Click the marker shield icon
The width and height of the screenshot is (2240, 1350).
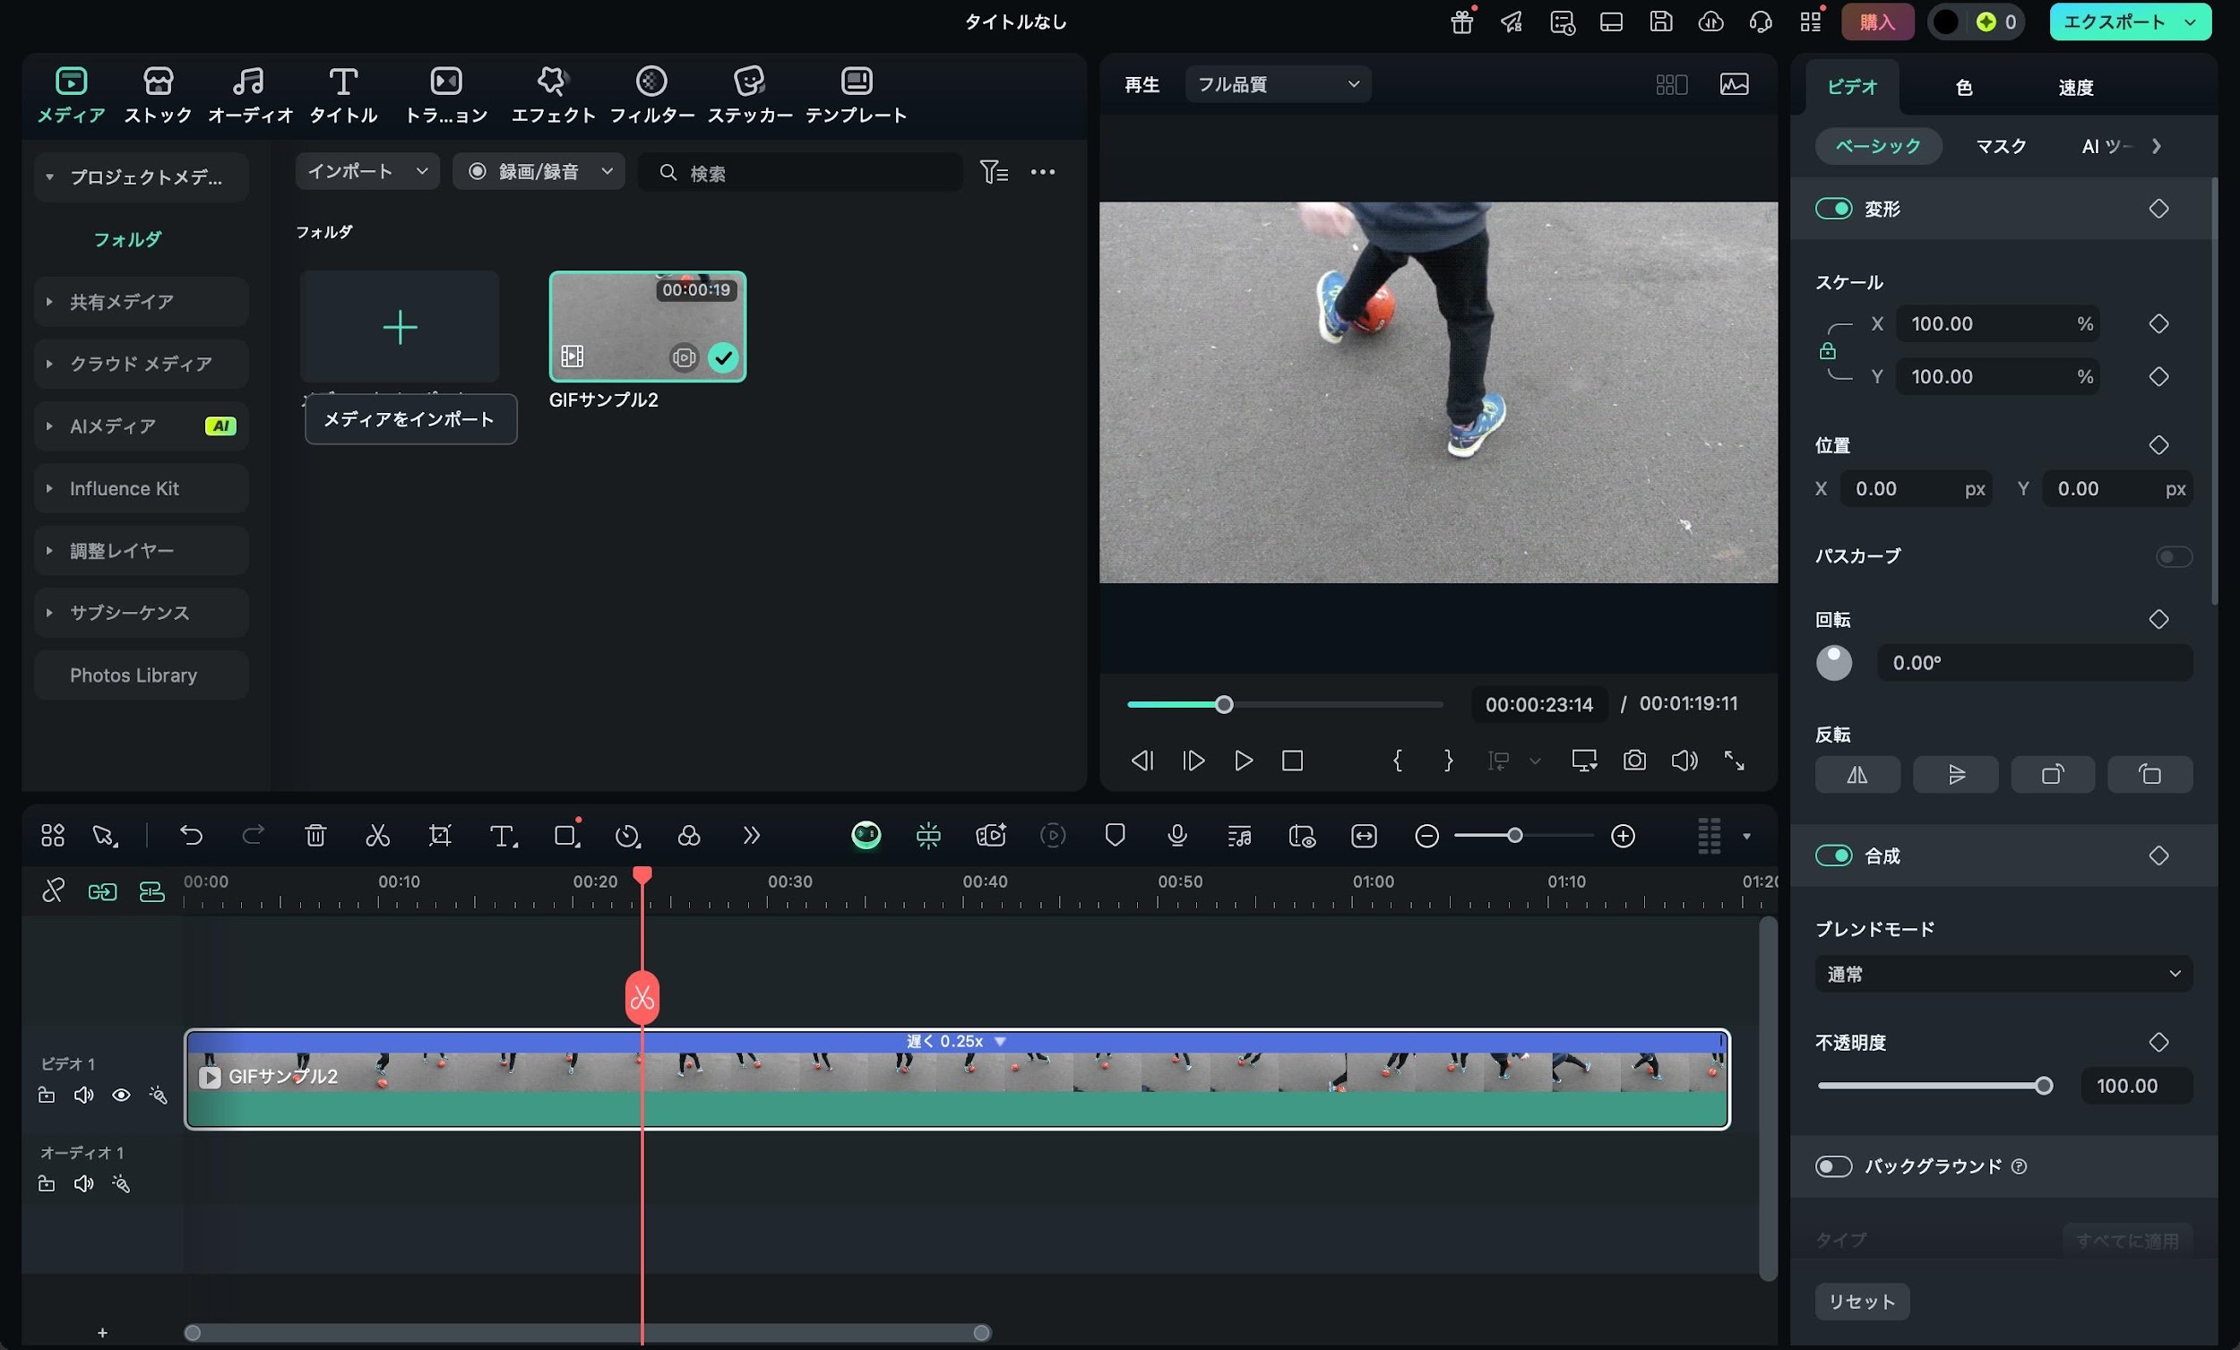click(x=1115, y=835)
